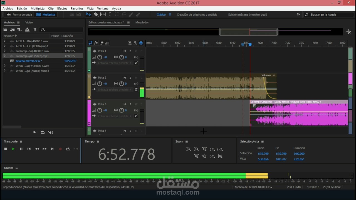Select Creación de originales y análisis workspace
Screen dimensions: 356x200
click(x=197, y=14)
